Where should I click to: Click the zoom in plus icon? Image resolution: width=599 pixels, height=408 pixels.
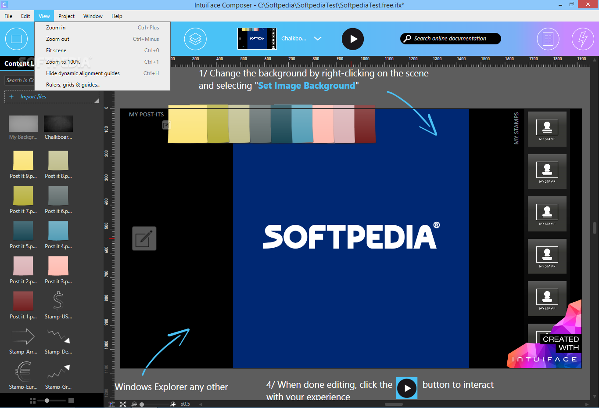[173, 404]
